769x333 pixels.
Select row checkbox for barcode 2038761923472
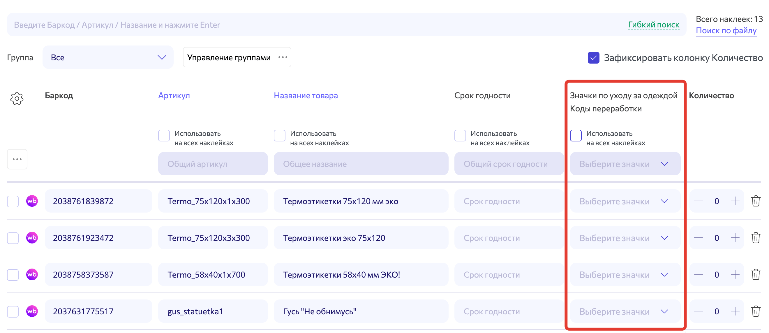[13, 238]
